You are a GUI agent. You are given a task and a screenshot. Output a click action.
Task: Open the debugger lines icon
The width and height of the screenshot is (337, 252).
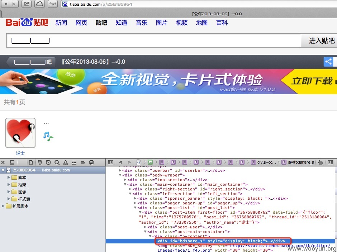[74, 163]
